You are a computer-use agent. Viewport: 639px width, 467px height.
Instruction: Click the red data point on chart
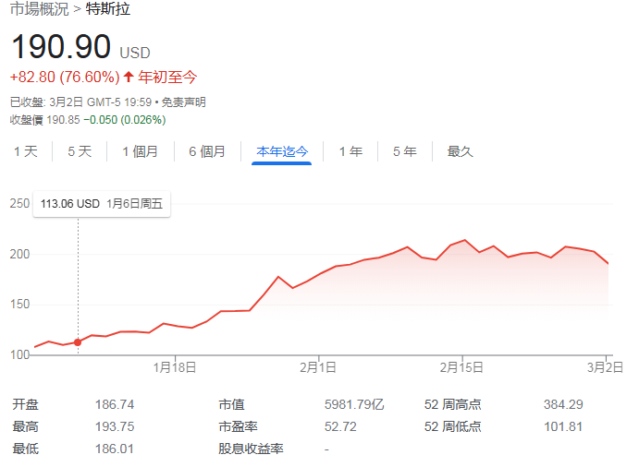coord(78,342)
